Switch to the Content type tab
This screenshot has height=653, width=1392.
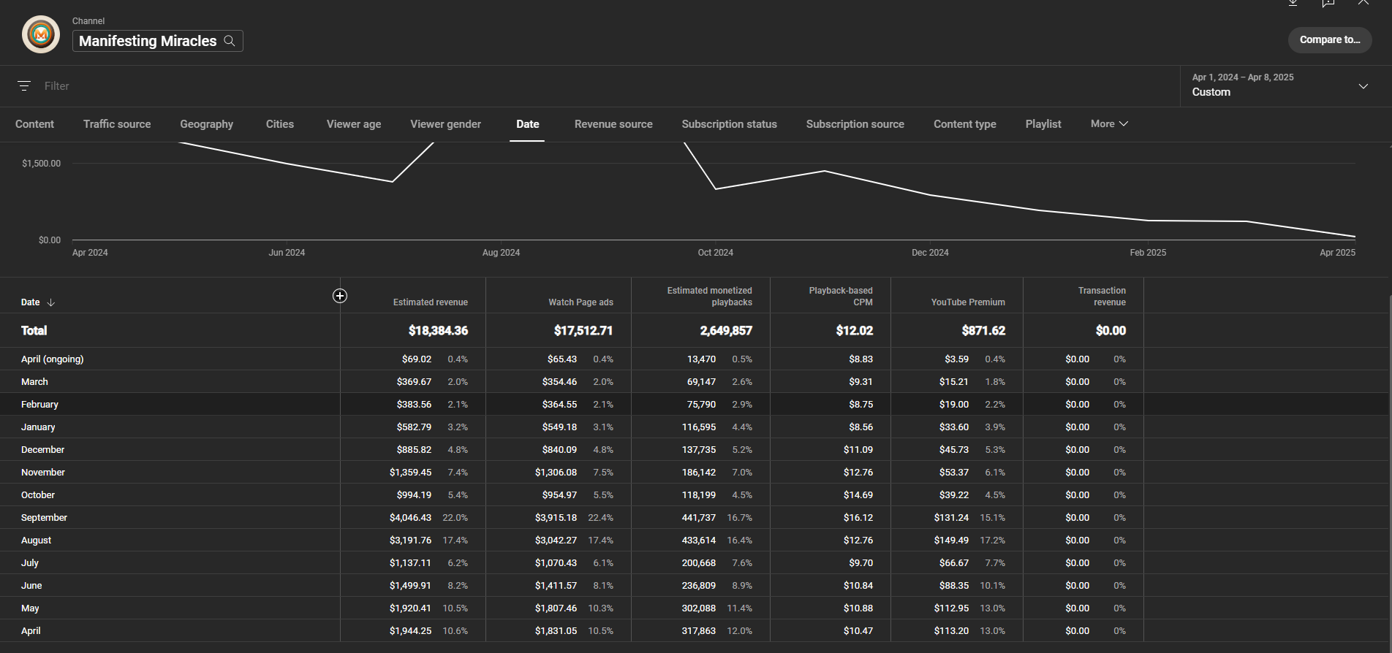coord(965,124)
